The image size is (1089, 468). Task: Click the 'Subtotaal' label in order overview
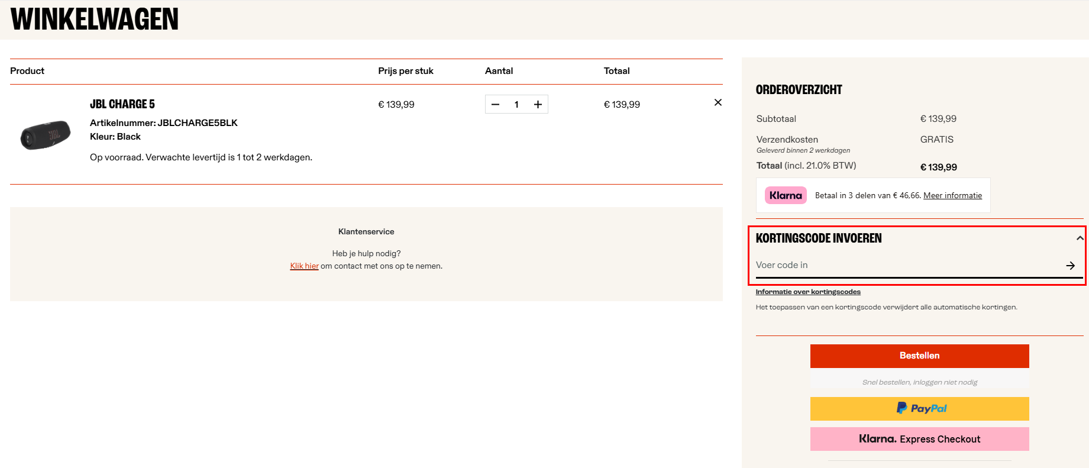(x=776, y=119)
